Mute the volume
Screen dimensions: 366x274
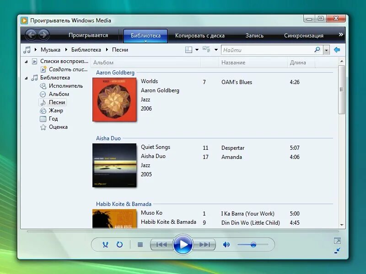click(x=226, y=245)
